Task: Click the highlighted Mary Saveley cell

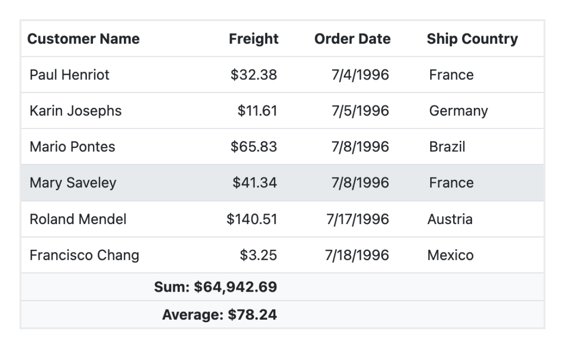Action: (x=73, y=183)
